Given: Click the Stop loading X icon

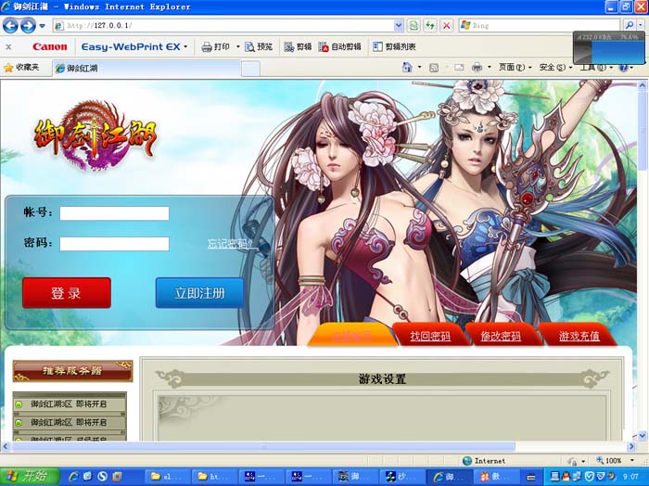Looking at the screenshot, I should [x=446, y=25].
